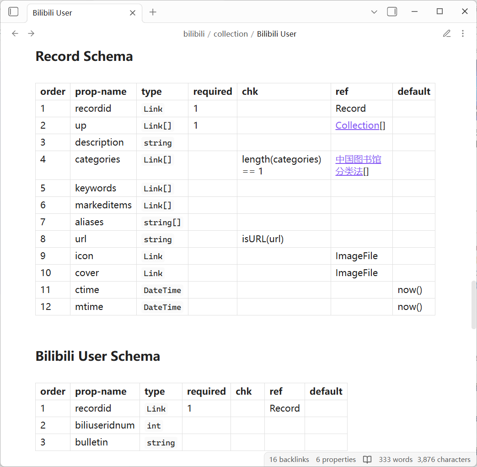Open the 6 properties status item
Viewport: 477px width, 467px height.
(336, 459)
